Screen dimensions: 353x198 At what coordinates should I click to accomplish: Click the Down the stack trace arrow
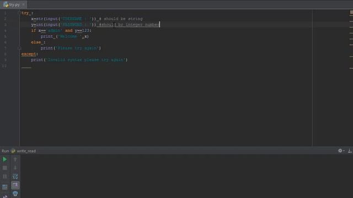[15, 168]
